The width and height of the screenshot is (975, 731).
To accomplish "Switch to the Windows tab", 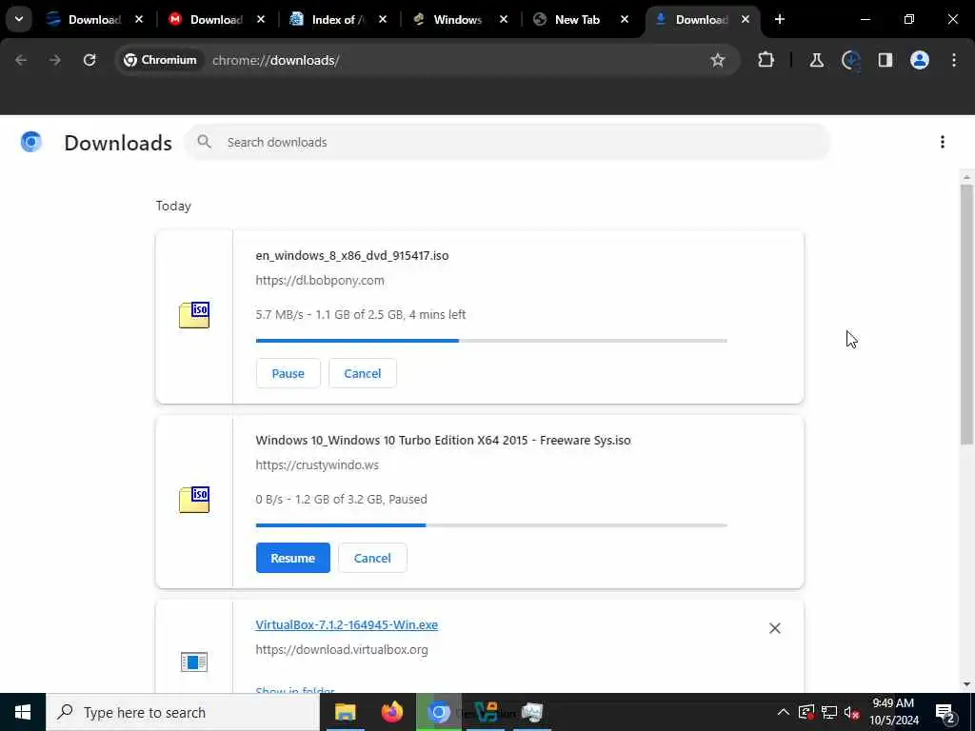I will [457, 20].
